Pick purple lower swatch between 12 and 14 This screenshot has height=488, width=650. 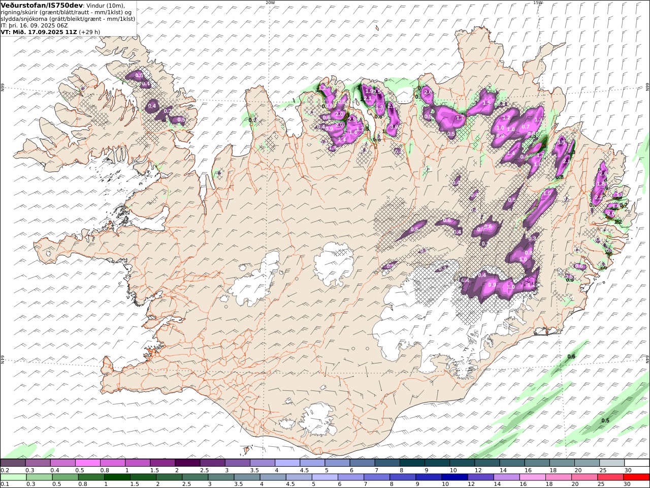pyautogui.click(x=480, y=477)
